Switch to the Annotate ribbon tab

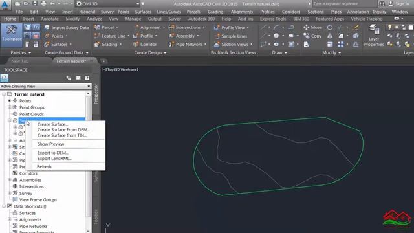pos(50,19)
